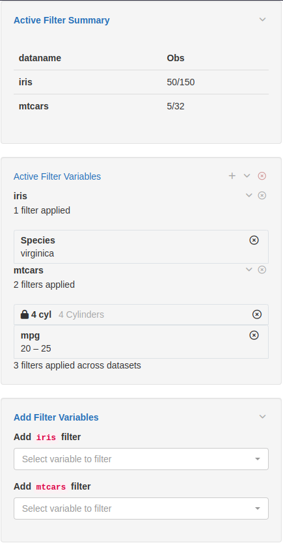Remove the 4 cyl locked filter
Screen dimensions: 283x543
[257, 314]
